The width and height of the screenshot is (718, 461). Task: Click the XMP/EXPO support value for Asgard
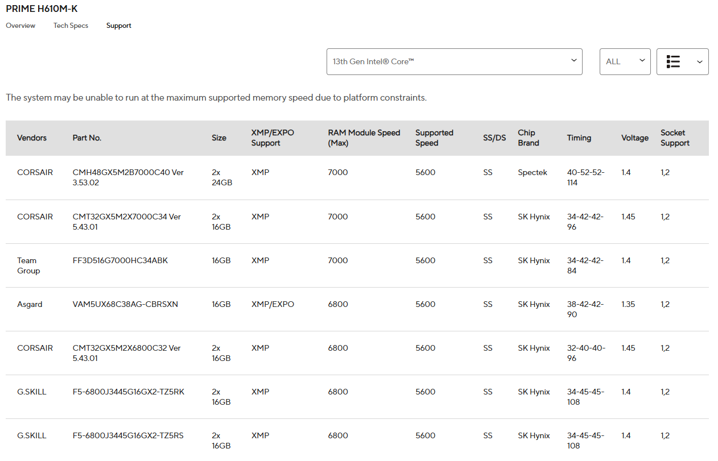[273, 304]
